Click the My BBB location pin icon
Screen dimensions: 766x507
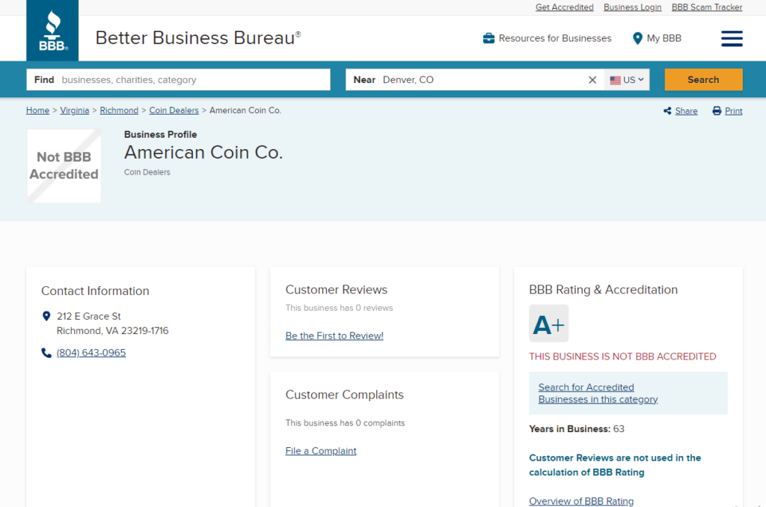tap(637, 38)
